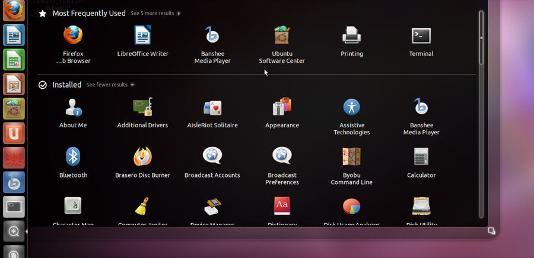Launch Brasero Disc Burner

[x=142, y=163]
